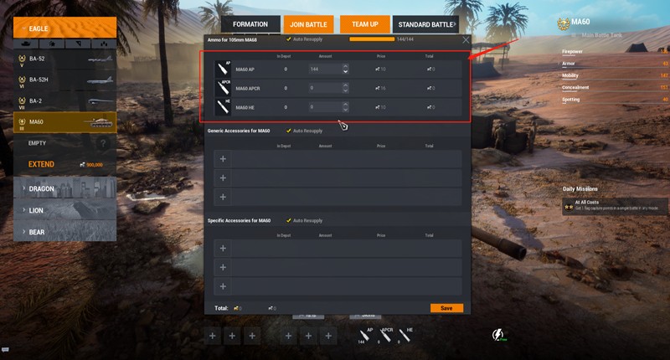
Task: Click the MA60 HE shell icon
Action: [x=223, y=107]
